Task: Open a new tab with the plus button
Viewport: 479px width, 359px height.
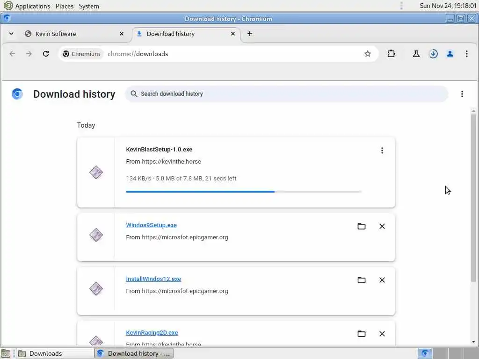Action: pyautogui.click(x=250, y=34)
